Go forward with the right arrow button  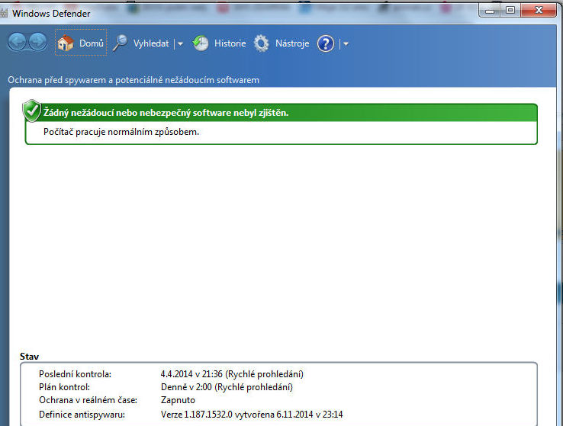37,42
